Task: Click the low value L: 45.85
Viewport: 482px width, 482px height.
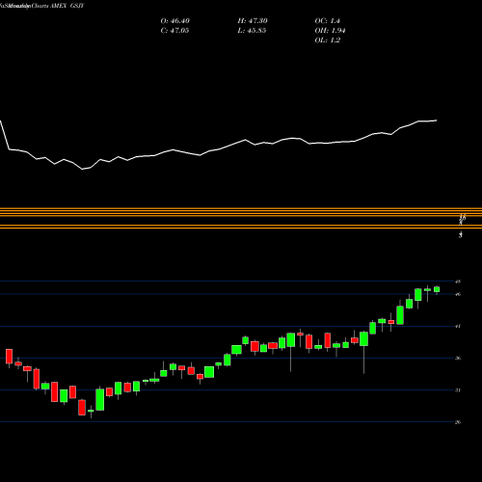Action: 252,31
